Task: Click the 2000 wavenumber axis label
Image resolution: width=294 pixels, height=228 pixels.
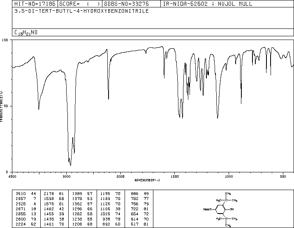Action: (120, 176)
